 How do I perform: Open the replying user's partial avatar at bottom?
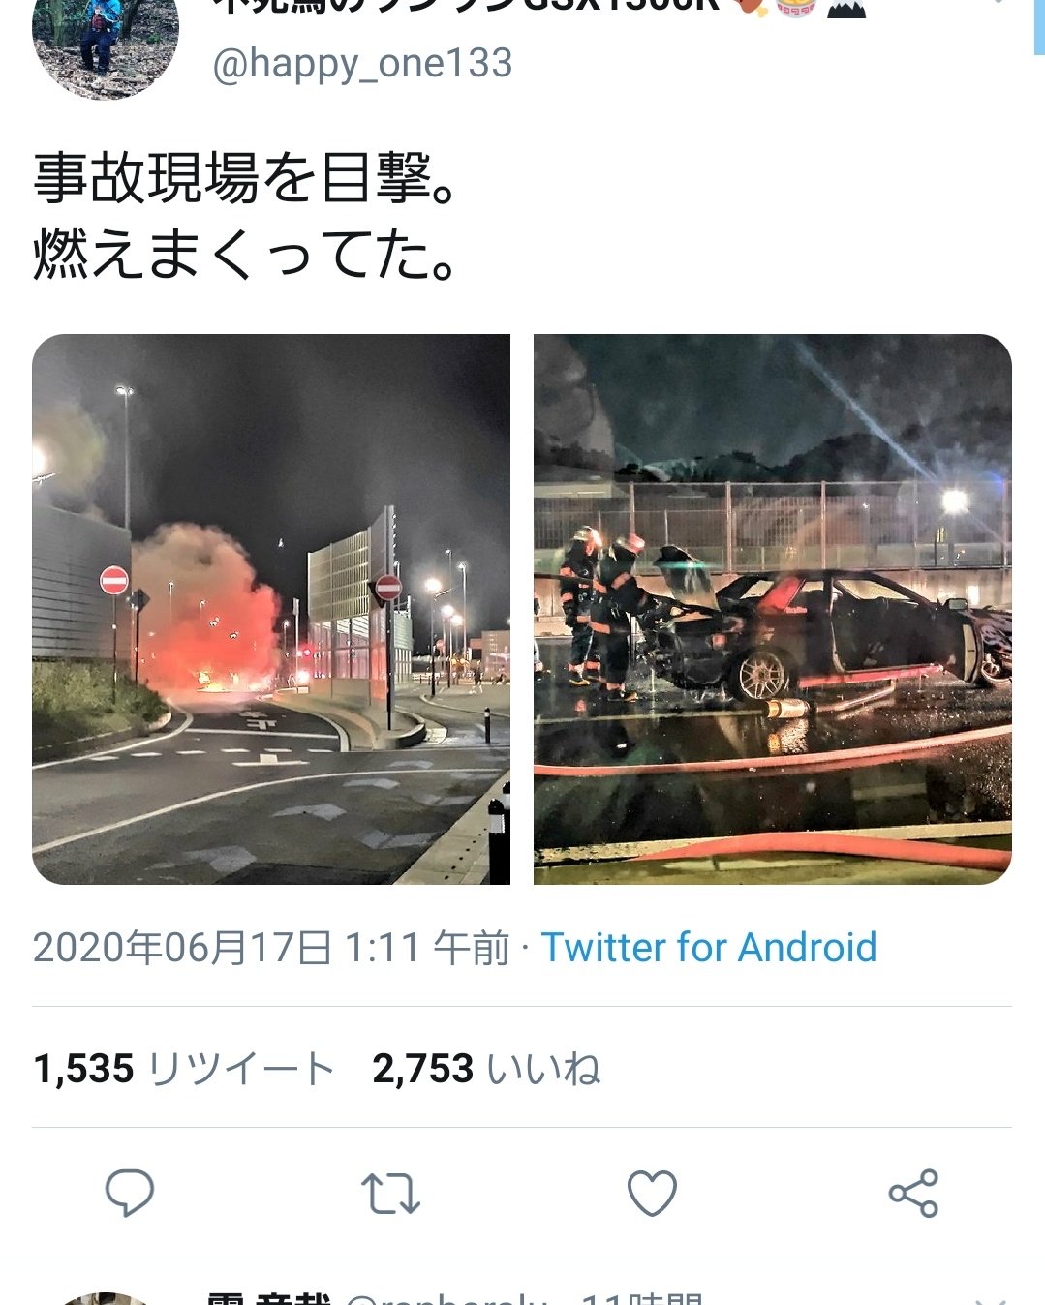(x=105, y=1298)
